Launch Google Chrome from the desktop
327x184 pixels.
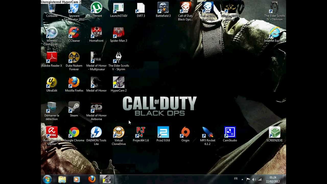74,135
